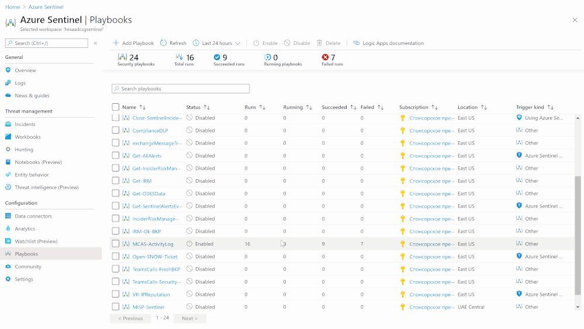Click the Entity behavior icon
This screenshot has height=329, width=584.
(x=8, y=174)
